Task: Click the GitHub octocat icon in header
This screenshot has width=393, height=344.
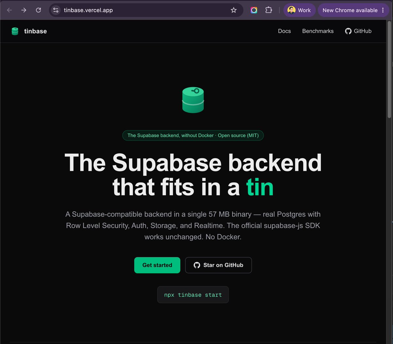Action: [x=348, y=31]
